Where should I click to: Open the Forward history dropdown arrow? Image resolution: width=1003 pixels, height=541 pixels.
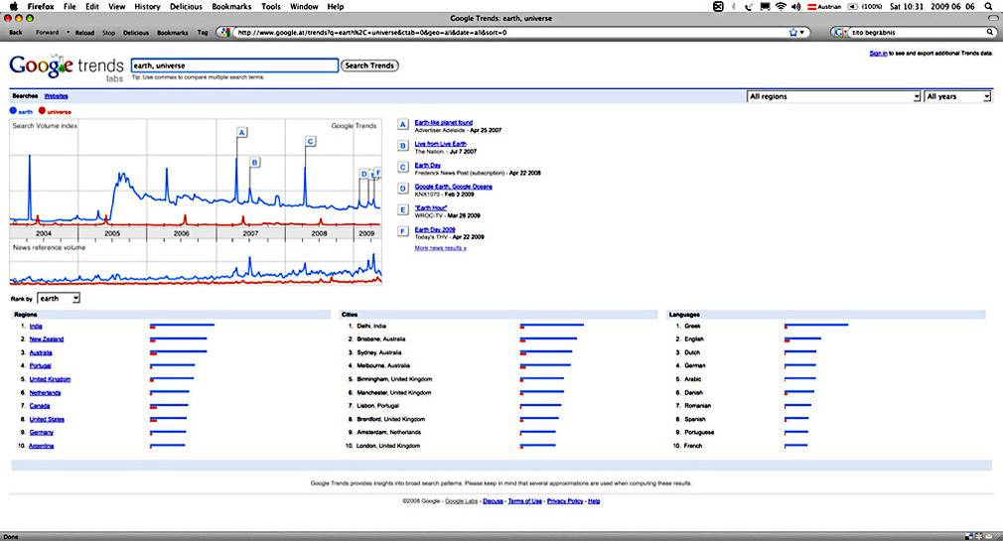68,32
